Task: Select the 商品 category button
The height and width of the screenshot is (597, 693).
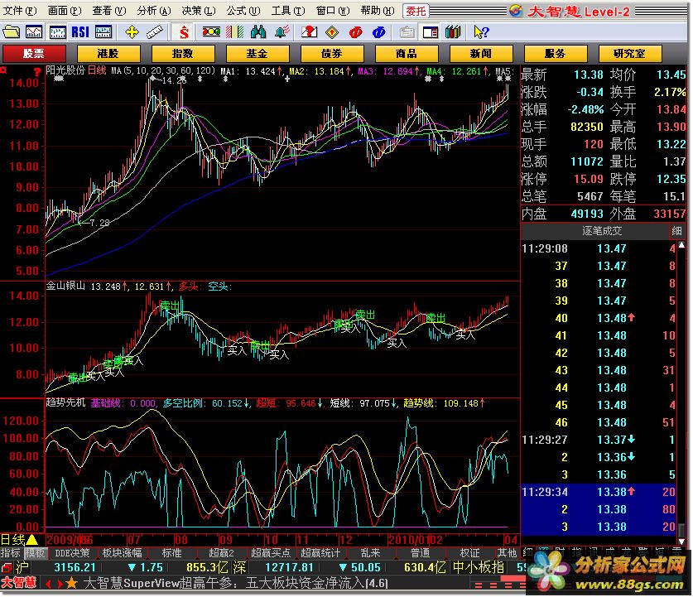Action: [x=407, y=54]
